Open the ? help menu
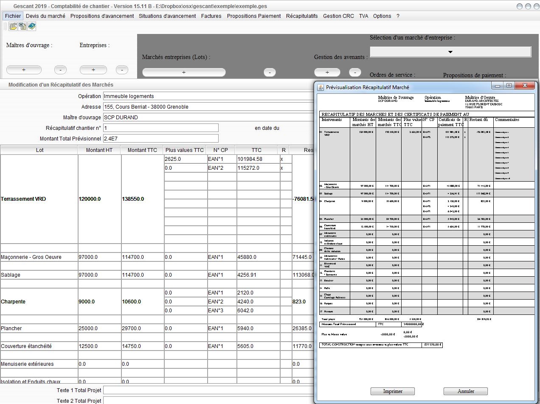 pyautogui.click(x=398, y=16)
